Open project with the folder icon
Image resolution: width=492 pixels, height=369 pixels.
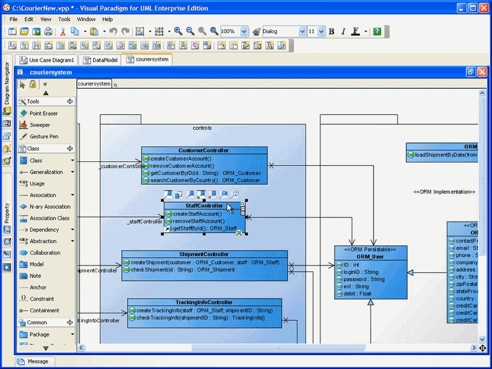[25, 31]
